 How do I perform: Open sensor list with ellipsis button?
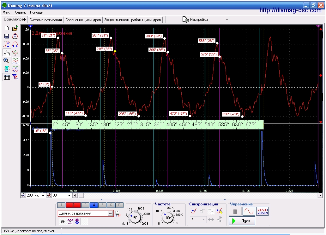(110, 214)
